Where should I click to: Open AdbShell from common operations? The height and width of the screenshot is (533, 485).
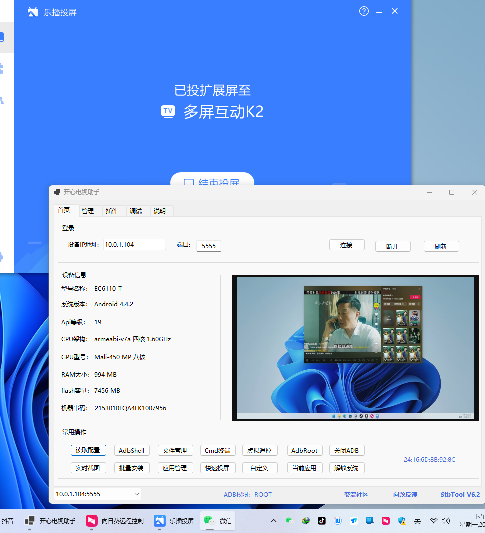131,450
